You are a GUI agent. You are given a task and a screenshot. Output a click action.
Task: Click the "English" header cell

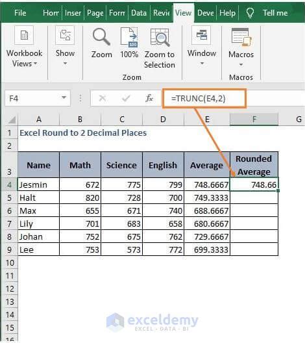(163, 165)
